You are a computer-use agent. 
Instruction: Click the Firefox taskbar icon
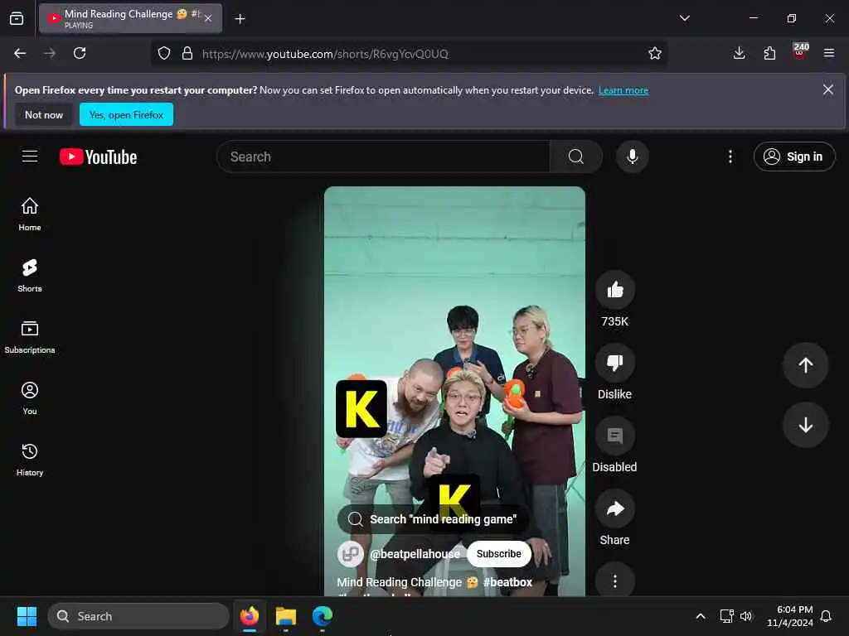coord(250,616)
